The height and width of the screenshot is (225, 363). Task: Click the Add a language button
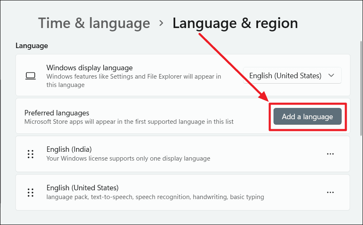click(x=307, y=116)
